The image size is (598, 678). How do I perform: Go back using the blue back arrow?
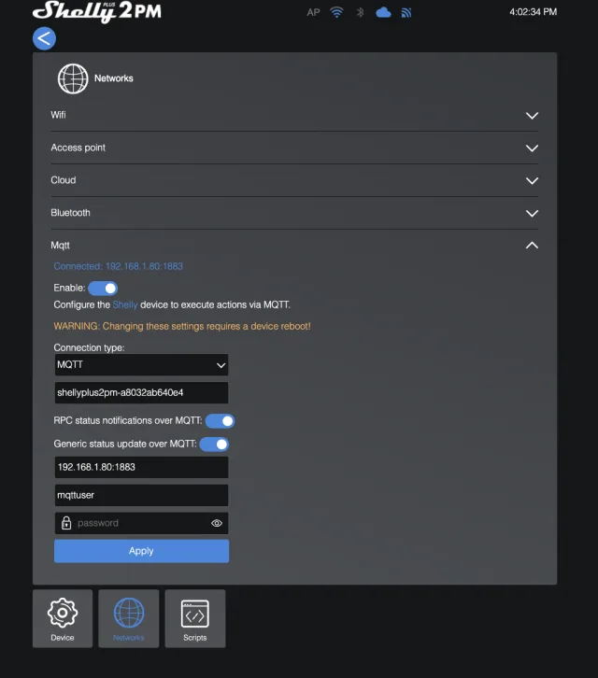tap(44, 38)
